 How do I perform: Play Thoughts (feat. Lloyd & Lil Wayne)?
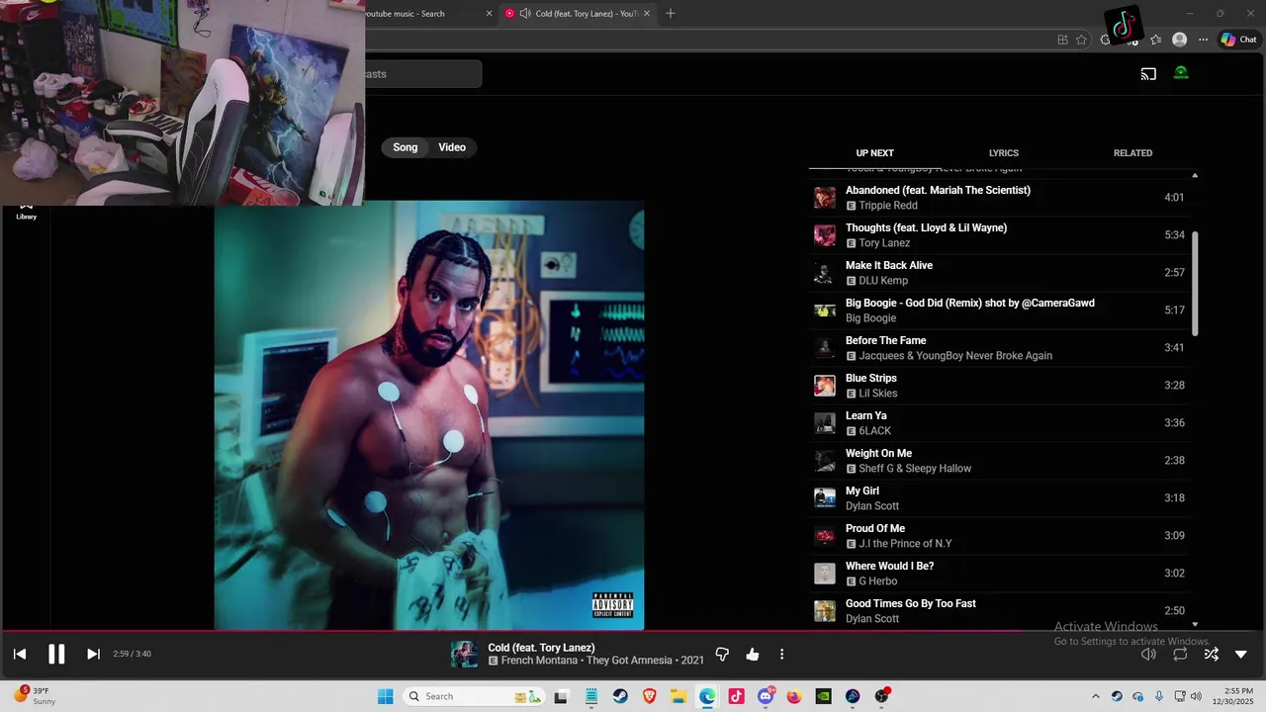999,235
